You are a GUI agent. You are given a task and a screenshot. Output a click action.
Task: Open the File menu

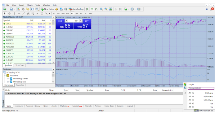coord(8,5)
